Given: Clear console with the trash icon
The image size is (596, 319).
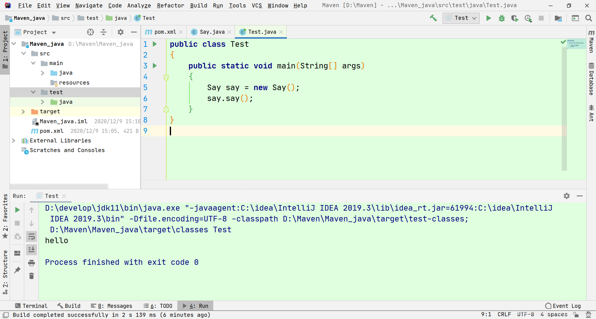Looking at the screenshot, I should click(32, 276).
